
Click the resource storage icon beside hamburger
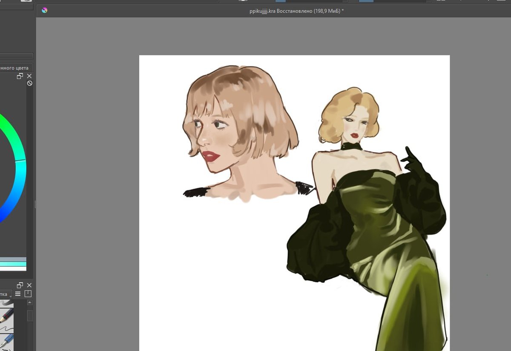[x=28, y=294]
